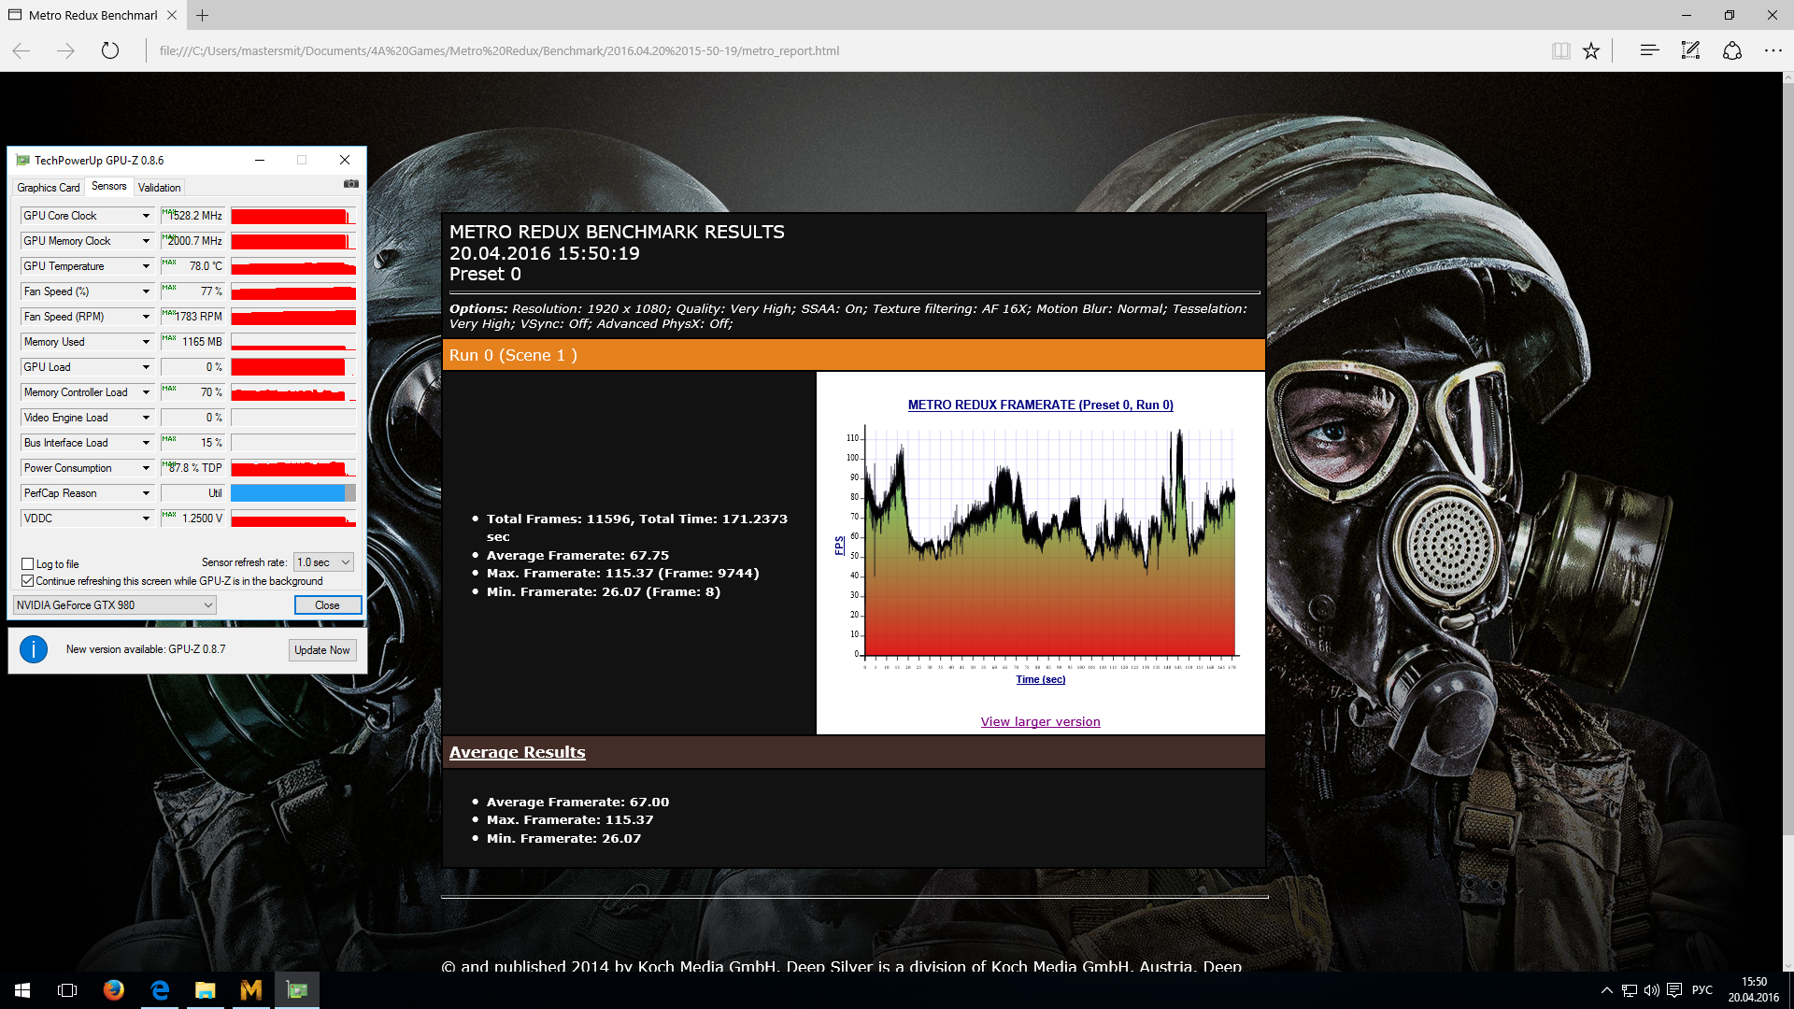Add page to favorites with star icon
The image size is (1794, 1009).
(x=1591, y=50)
